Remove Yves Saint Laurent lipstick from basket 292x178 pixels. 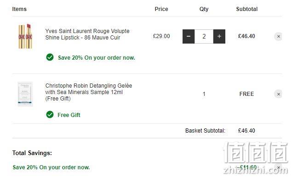pyautogui.click(x=278, y=36)
